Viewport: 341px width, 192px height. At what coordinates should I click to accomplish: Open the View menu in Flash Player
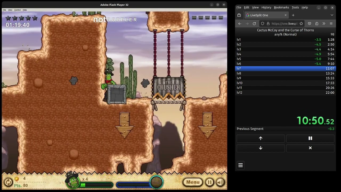[x=10, y=10]
